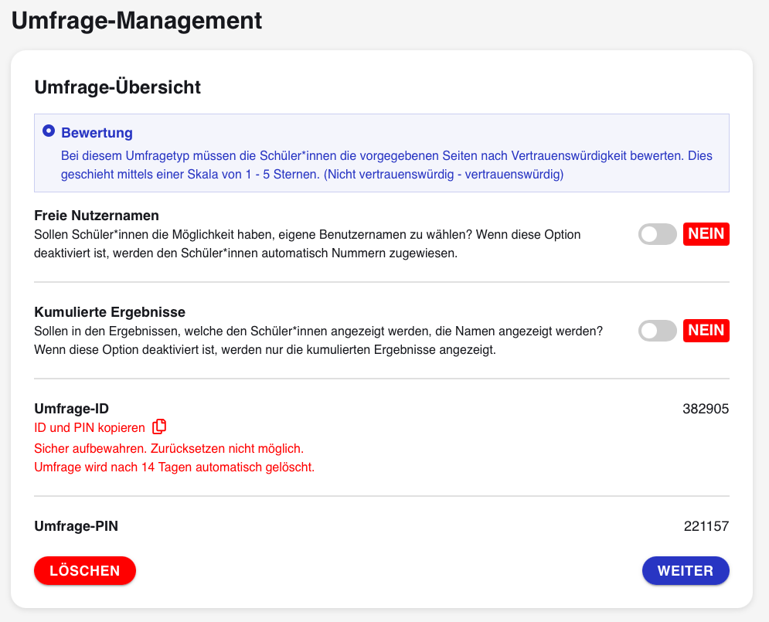
Task: Click the Bewertung title text
Action: pos(97,133)
